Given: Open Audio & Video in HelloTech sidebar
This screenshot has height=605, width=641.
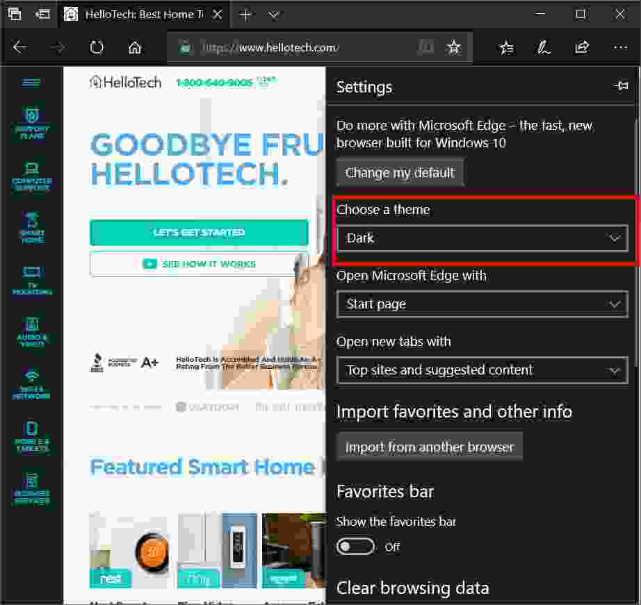Looking at the screenshot, I should 32,332.
